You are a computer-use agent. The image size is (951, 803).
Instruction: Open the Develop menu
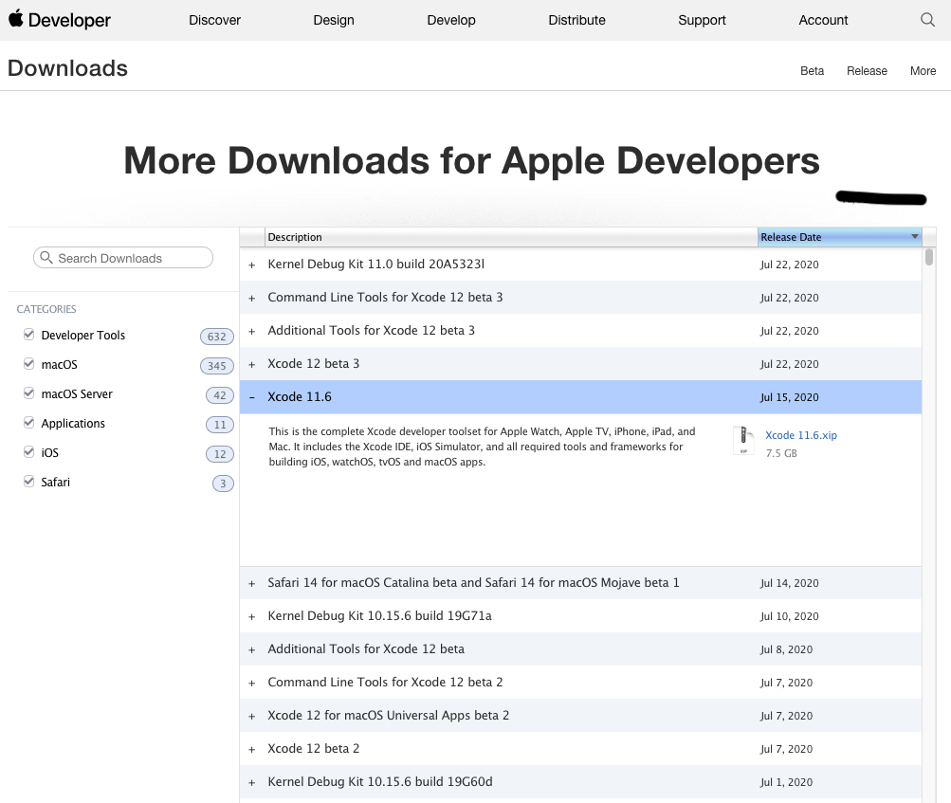[x=451, y=20]
